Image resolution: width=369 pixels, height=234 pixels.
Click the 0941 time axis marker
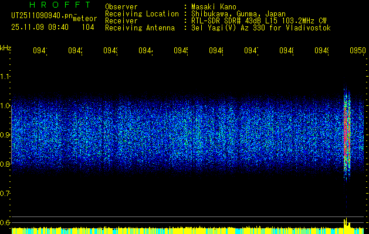pos(40,51)
